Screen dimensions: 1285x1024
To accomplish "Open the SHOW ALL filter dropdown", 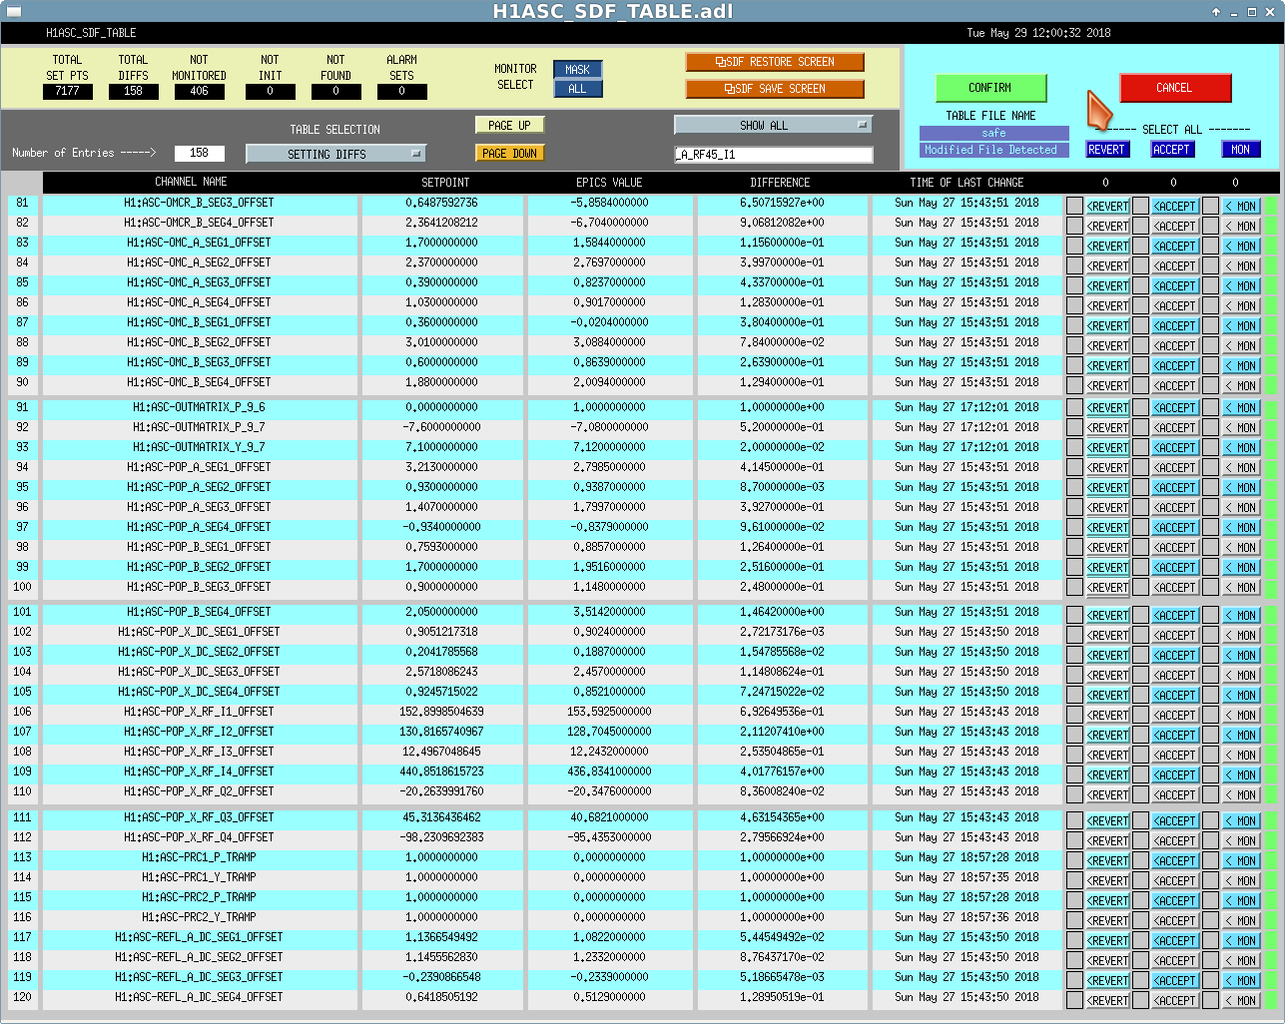I will coord(773,125).
